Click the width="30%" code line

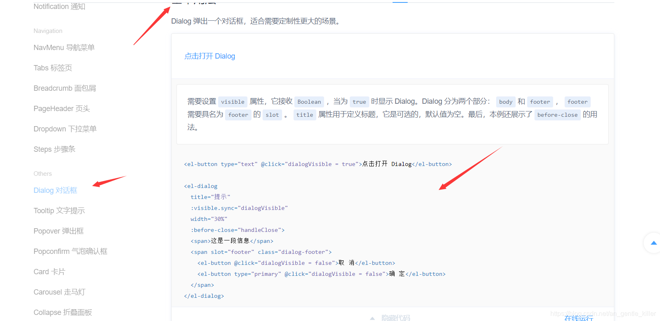pyautogui.click(x=209, y=219)
